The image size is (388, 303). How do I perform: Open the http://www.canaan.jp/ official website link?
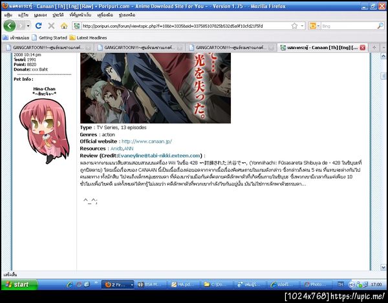pos(147,141)
